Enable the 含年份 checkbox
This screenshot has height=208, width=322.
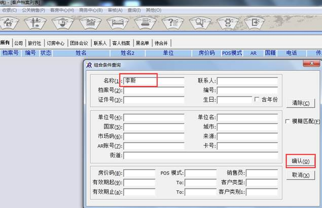pos(257,99)
